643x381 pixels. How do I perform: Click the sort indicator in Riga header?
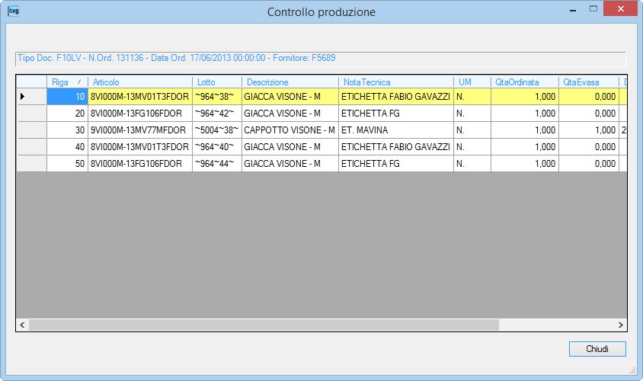pyautogui.click(x=79, y=82)
